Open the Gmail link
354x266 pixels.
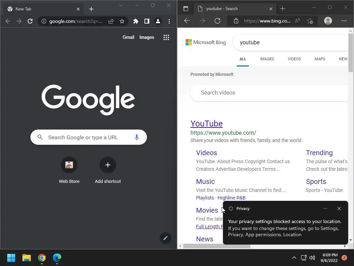(x=128, y=37)
